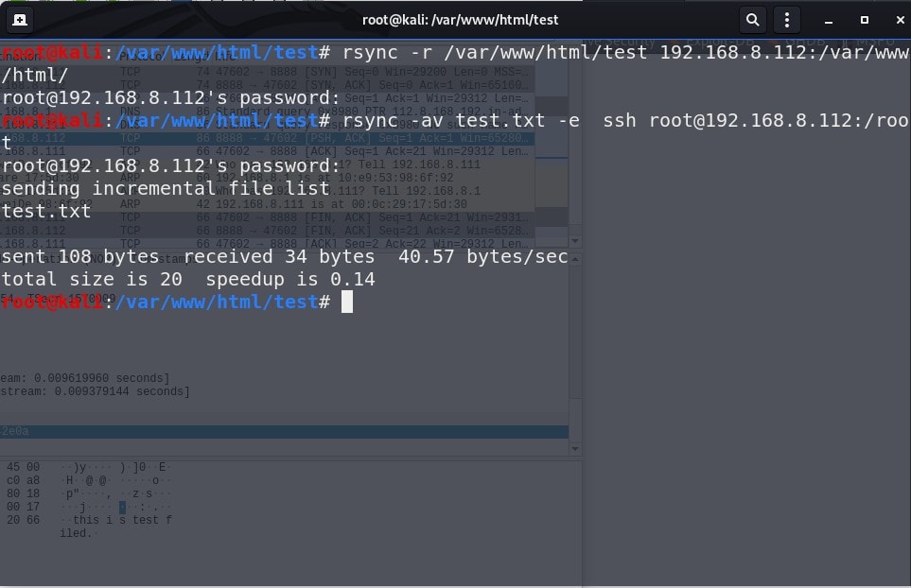Screen dimensions: 911x588
Task: Click the 'test.txt' output line under the file list
Action: point(46,211)
